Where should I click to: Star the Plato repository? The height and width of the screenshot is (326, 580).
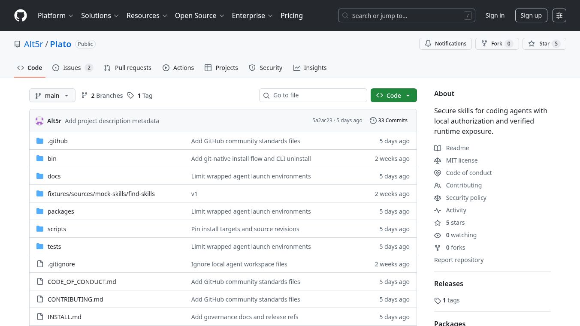tap(544, 44)
